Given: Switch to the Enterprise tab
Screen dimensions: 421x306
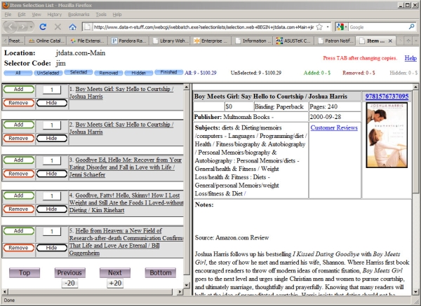Looking at the screenshot, I should coord(211,41).
